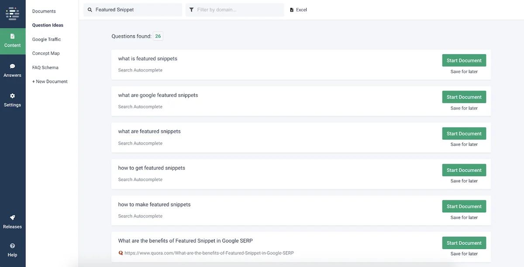Screen dimensions: 524x267
Task: Click the search magnifier icon
Action: (90, 10)
